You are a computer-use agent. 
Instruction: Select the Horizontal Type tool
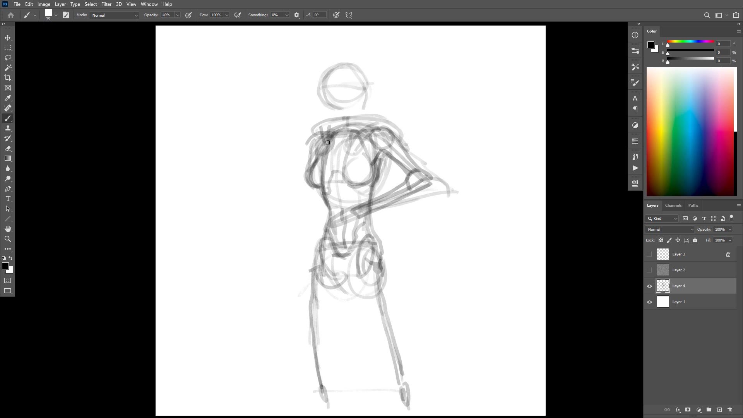8,199
